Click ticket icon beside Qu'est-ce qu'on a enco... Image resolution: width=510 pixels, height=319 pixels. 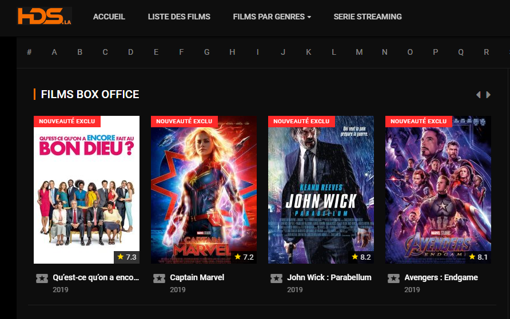tap(42, 278)
